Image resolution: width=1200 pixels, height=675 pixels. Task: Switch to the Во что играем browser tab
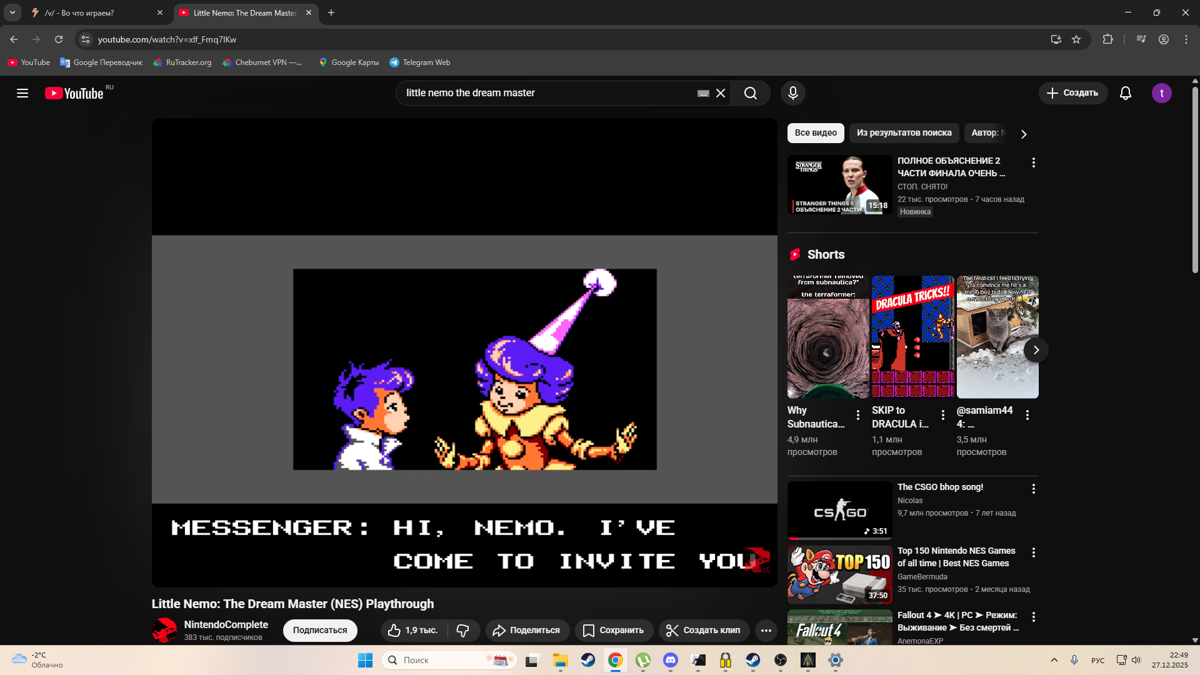click(x=87, y=12)
